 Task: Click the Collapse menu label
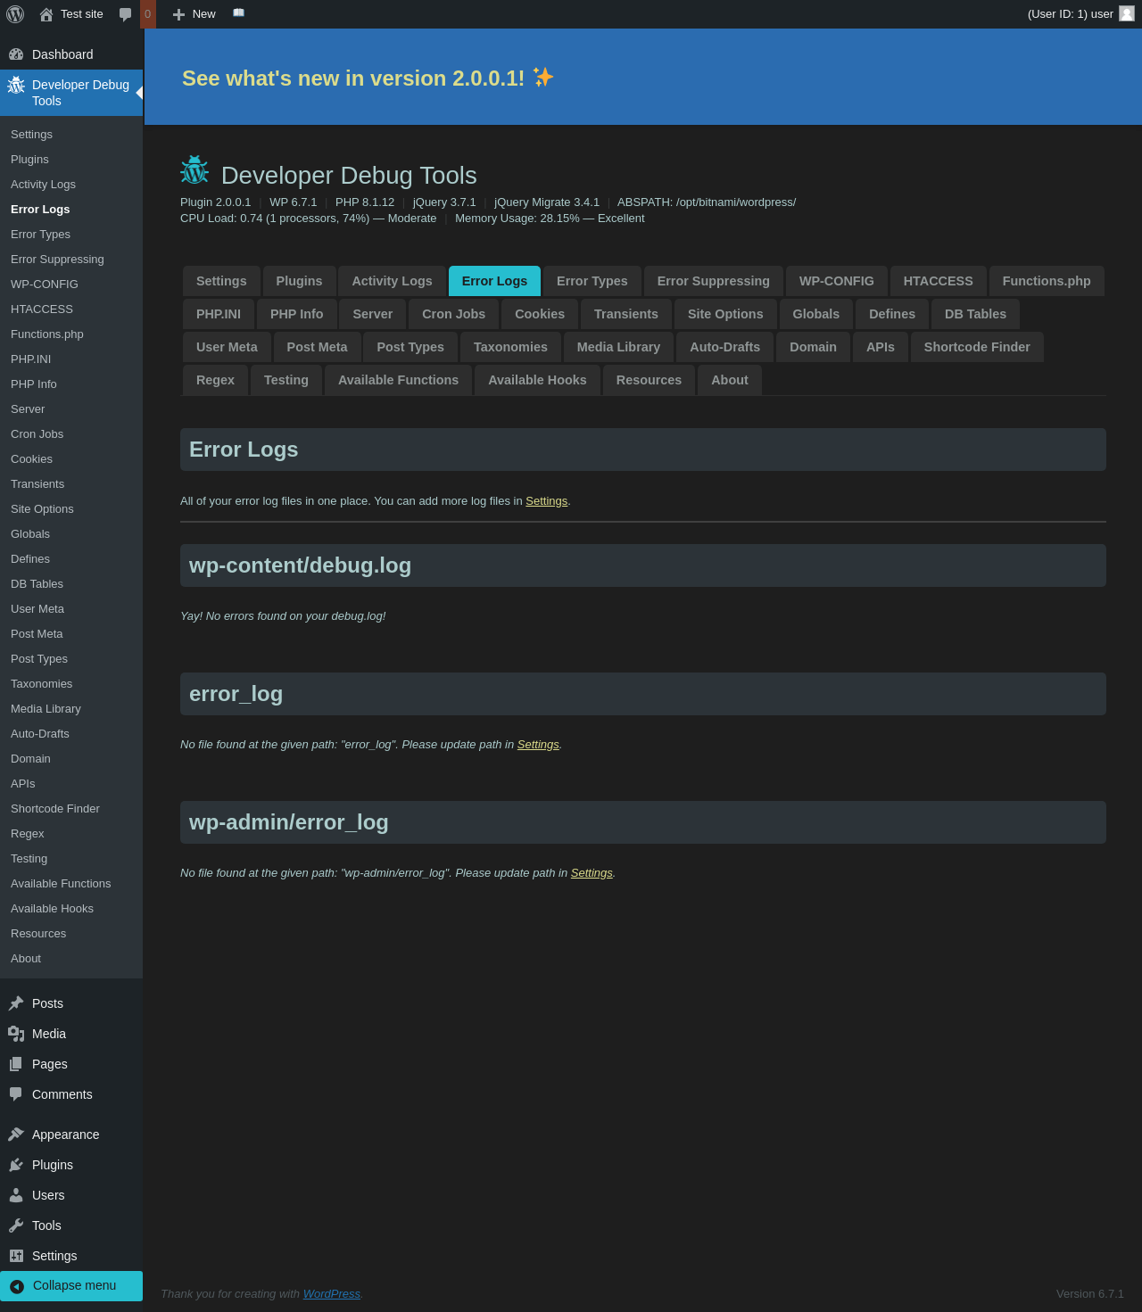click(x=74, y=1286)
